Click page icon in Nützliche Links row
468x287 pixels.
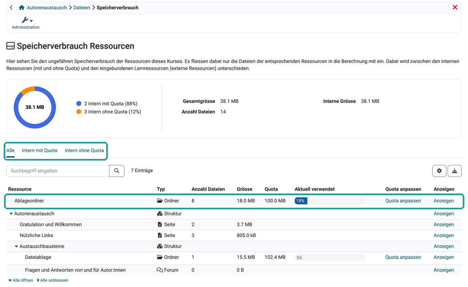pos(160,235)
